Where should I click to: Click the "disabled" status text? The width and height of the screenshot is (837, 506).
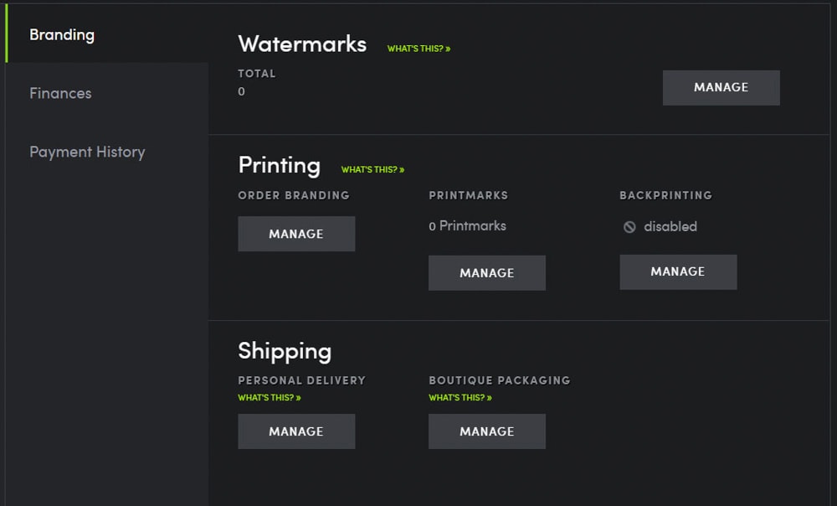coord(670,226)
